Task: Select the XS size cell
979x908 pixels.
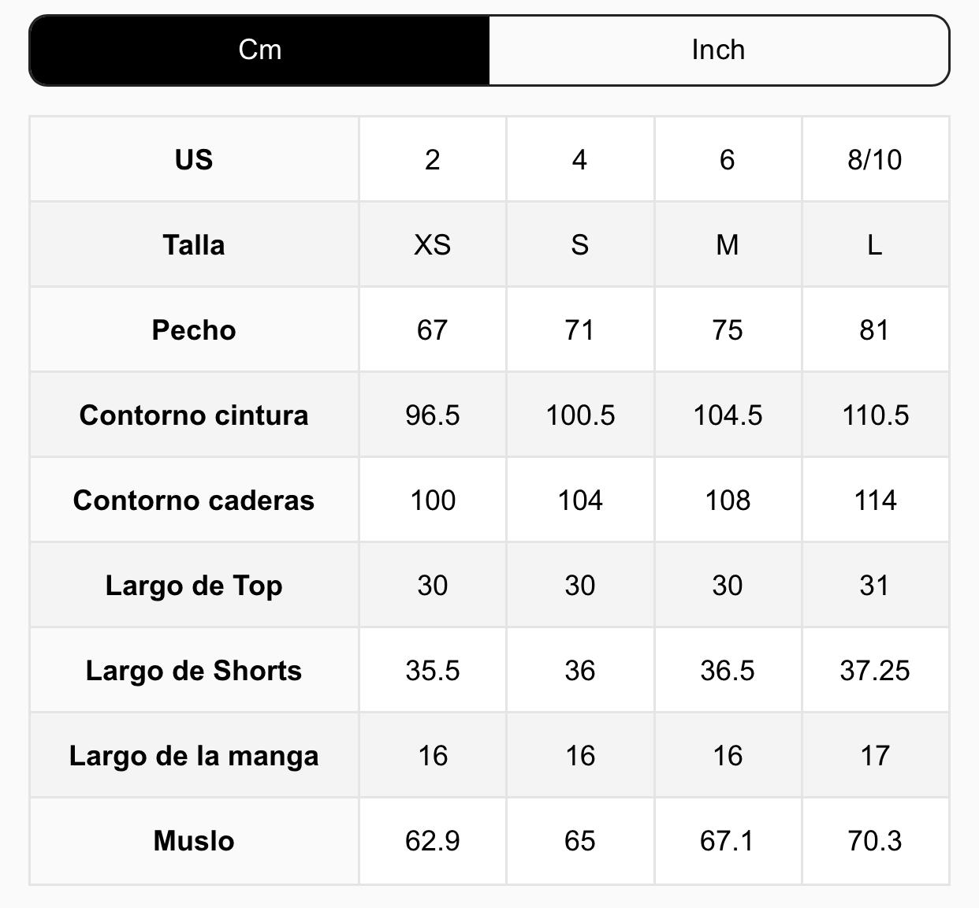Action: [432, 244]
